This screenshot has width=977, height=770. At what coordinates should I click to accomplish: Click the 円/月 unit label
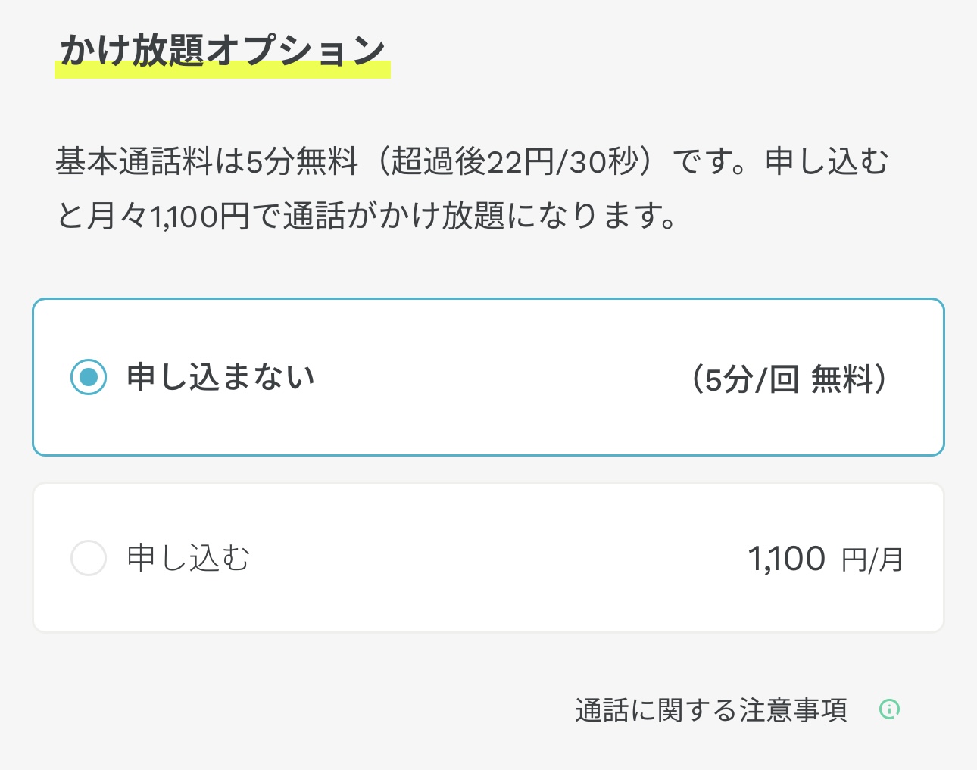point(872,560)
